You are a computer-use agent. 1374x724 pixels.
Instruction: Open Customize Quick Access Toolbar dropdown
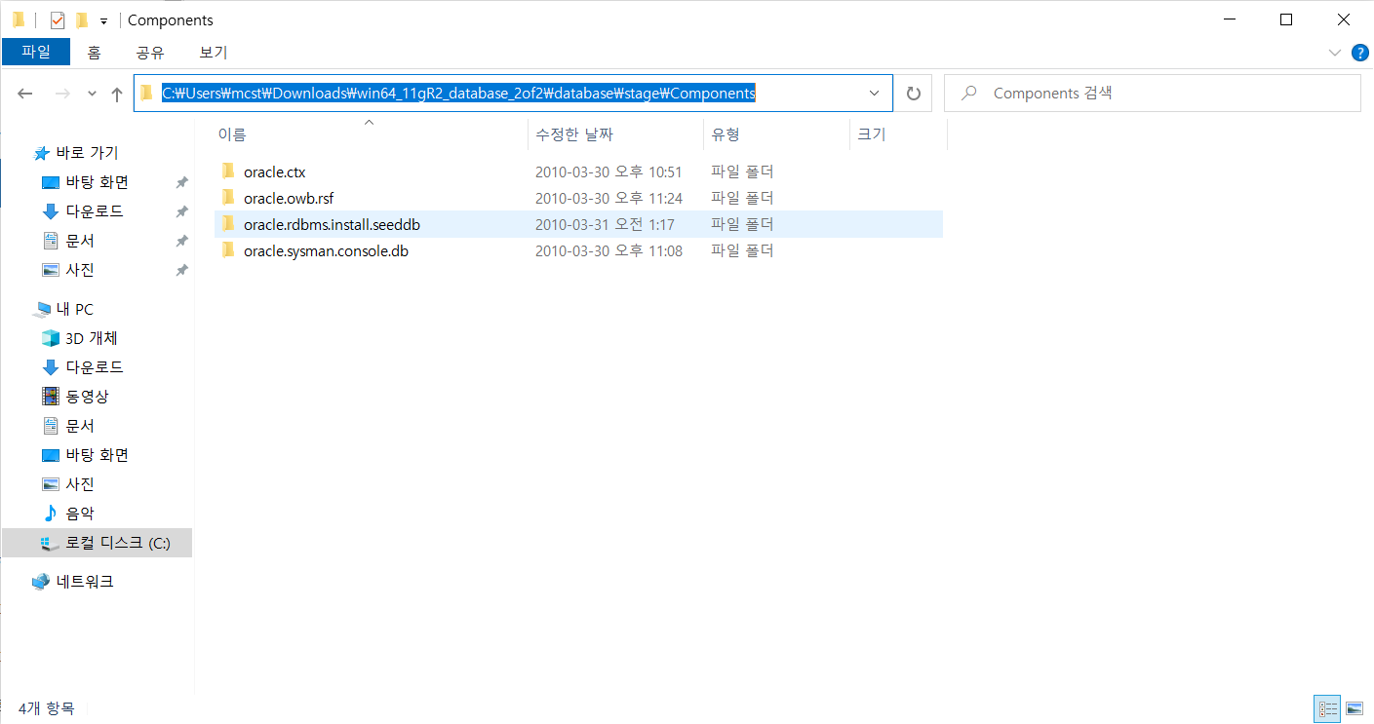[103, 20]
